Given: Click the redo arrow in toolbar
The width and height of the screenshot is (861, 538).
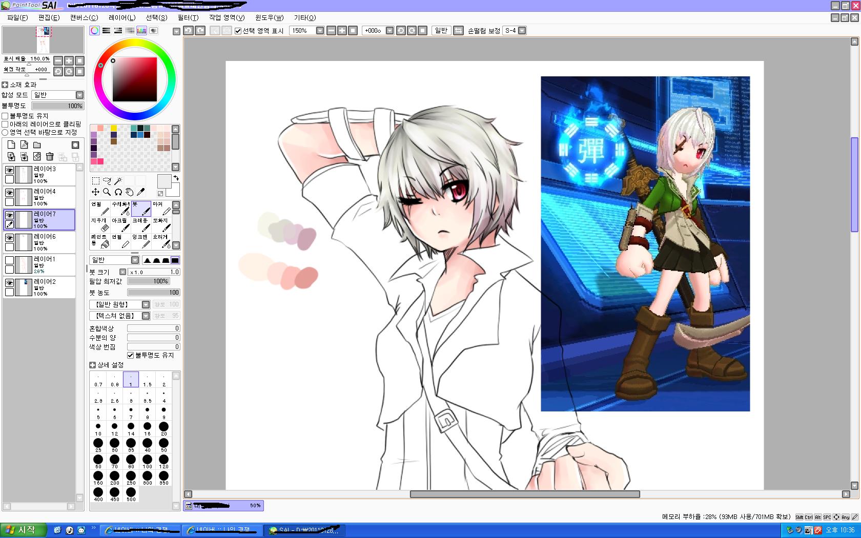Looking at the screenshot, I should pyautogui.click(x=200, y=30).
